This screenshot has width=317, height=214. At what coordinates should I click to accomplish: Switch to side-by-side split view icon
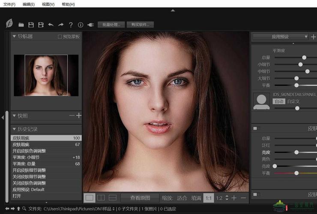point(101,198)
